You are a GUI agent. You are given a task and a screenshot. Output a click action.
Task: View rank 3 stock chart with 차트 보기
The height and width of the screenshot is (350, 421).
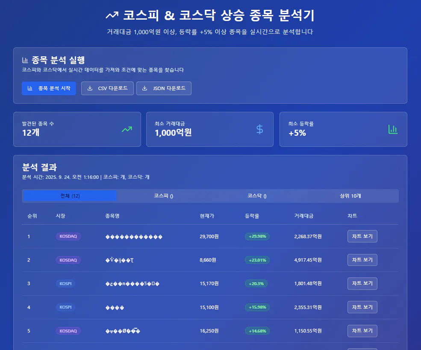pos(362,283)
